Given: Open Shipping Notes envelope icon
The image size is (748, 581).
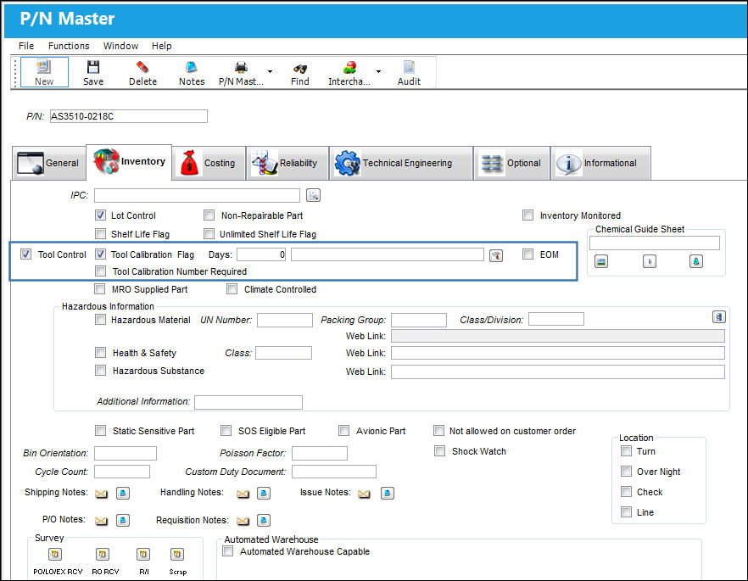Looking at the screenshot, I should point(101,494).
